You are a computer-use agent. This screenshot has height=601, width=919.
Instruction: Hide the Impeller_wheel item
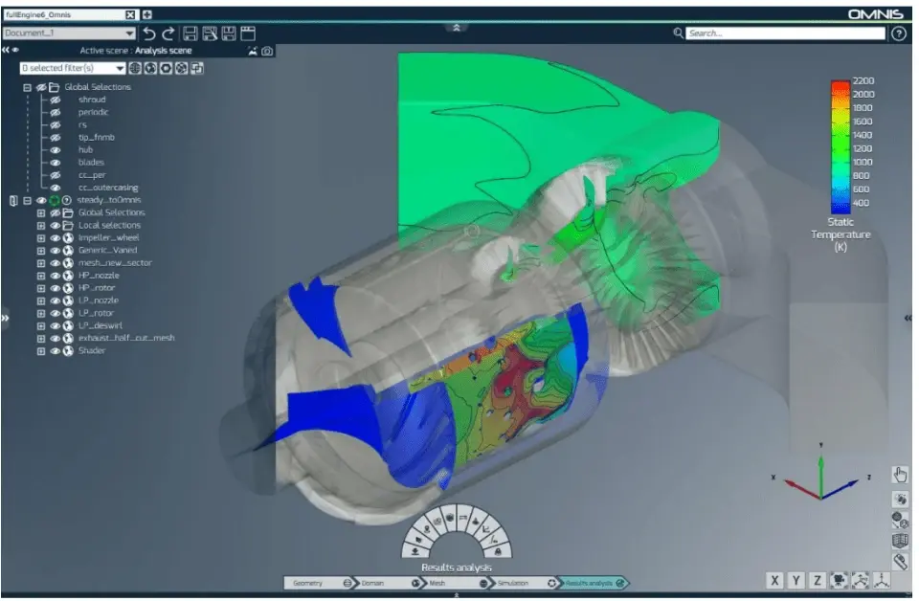click(55, 238)
